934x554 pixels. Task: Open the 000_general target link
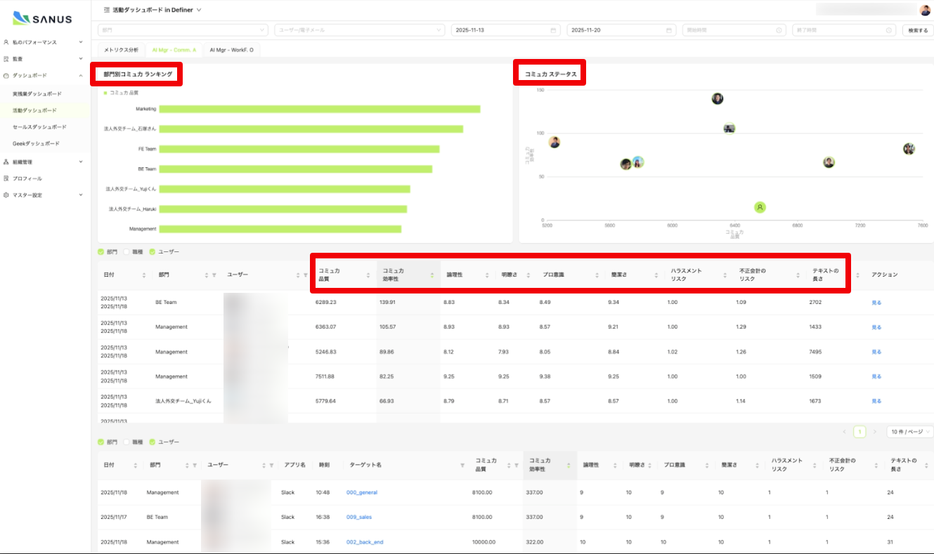click(361, 492)
